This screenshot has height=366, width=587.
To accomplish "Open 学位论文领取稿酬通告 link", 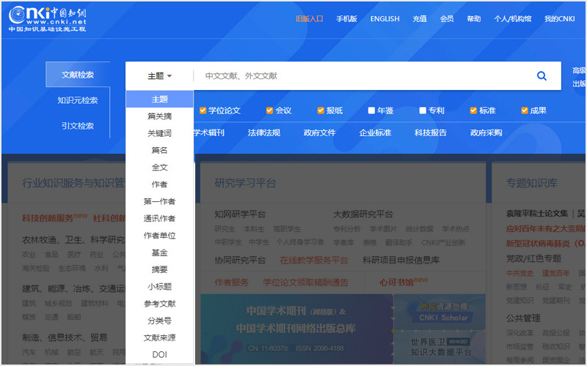I will pyautogui.click(x=305, y=283).
